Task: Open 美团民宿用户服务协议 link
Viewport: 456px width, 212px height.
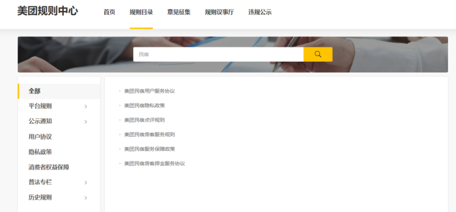Action: (x=150, y=91)
